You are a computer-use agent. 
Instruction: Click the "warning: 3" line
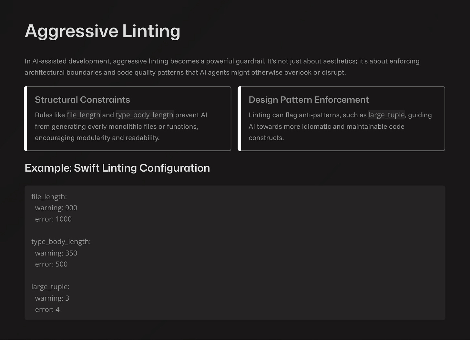coord(52,298)
